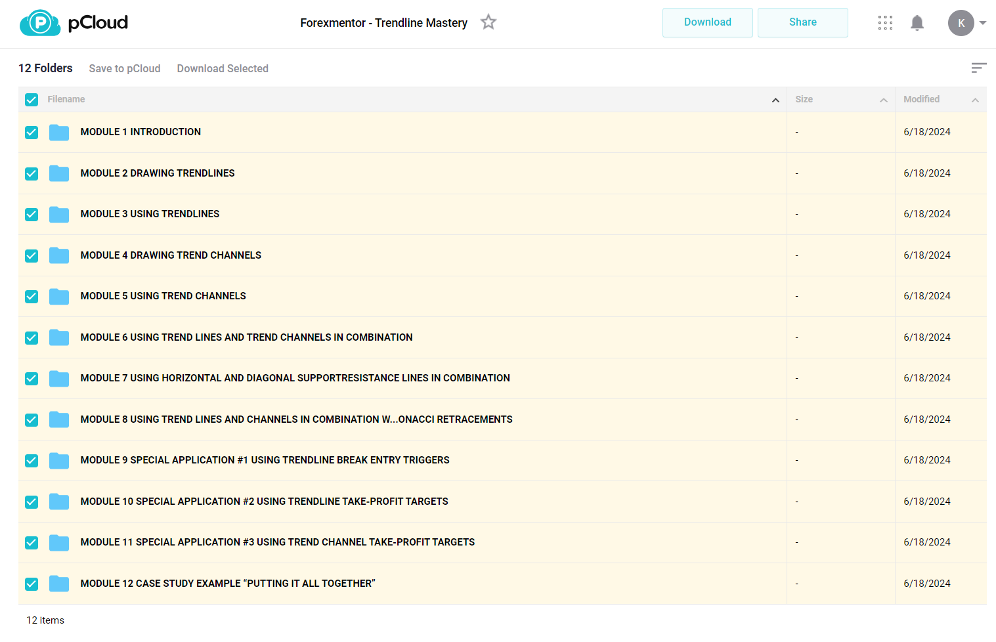This screenshot has height=642, width=996.
Task: Open MODULE 8 ONACCI RETRACEMENTS folder name
Action: point(296,419)
